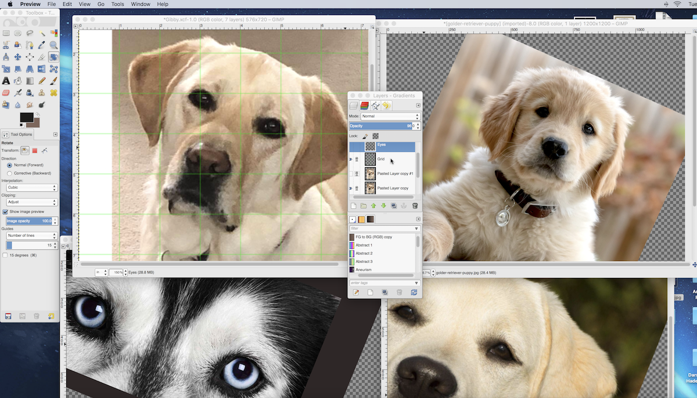This screenshot has height=398, width=697.
Task: Open the Guides Number of lines dropdown
Action: click(x=31, y=235)
